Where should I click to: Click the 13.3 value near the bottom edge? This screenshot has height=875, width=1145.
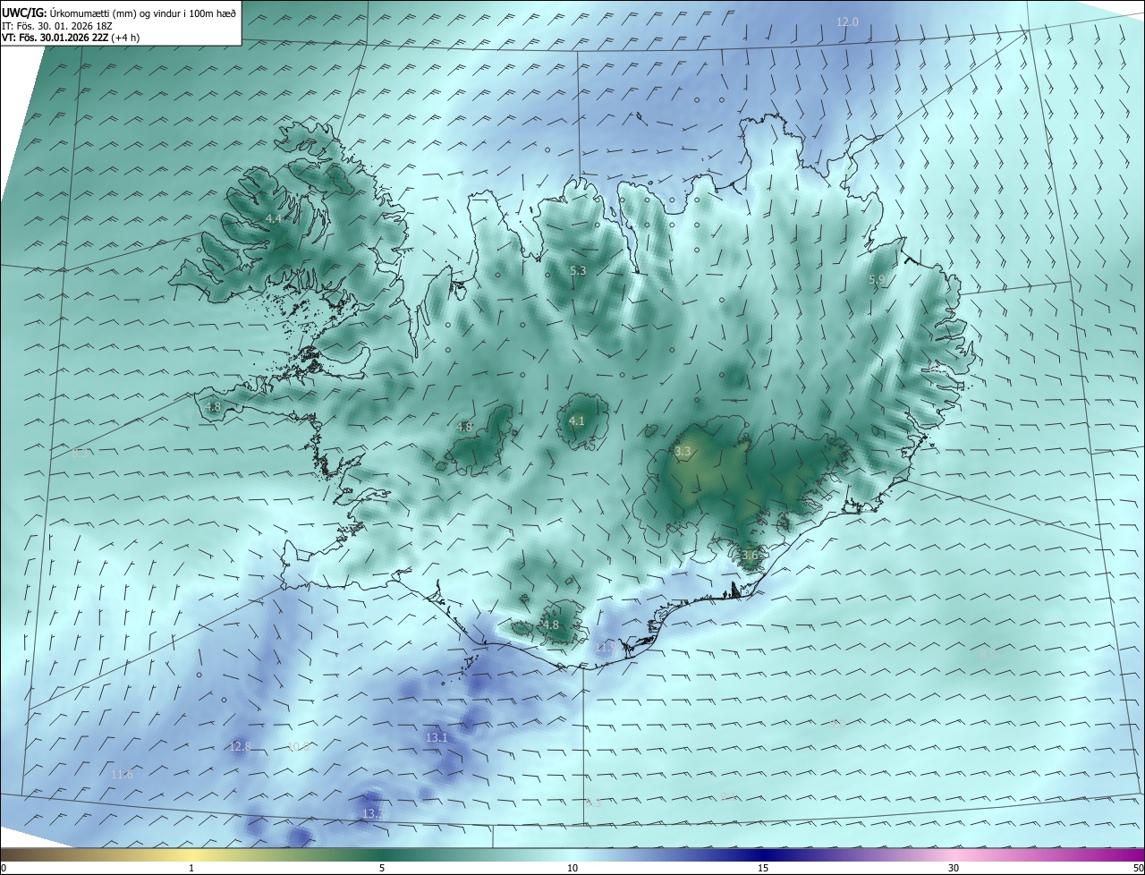373,813
